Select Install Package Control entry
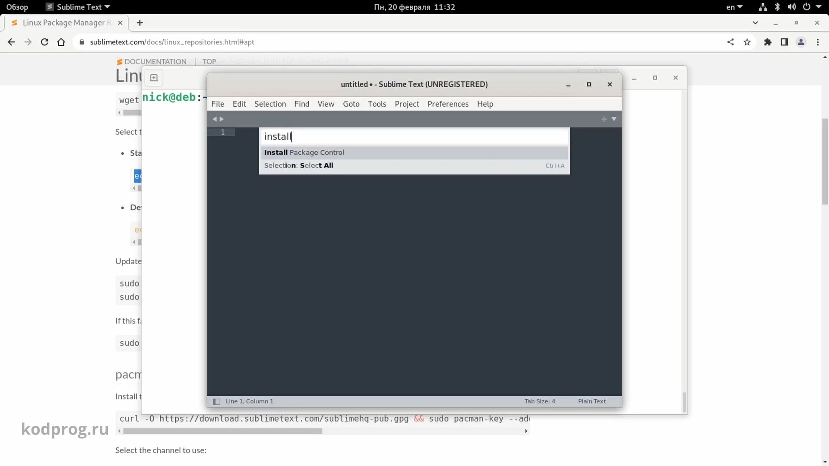 tap(414, 152)
